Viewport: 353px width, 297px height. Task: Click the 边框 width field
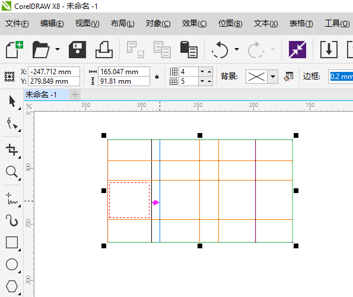click(341, 77)
